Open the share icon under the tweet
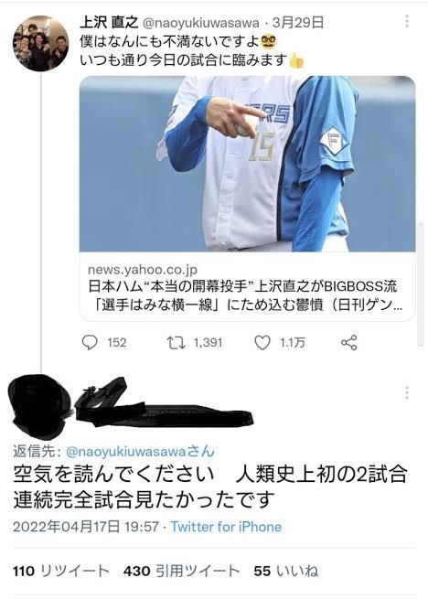 (349, 343)
